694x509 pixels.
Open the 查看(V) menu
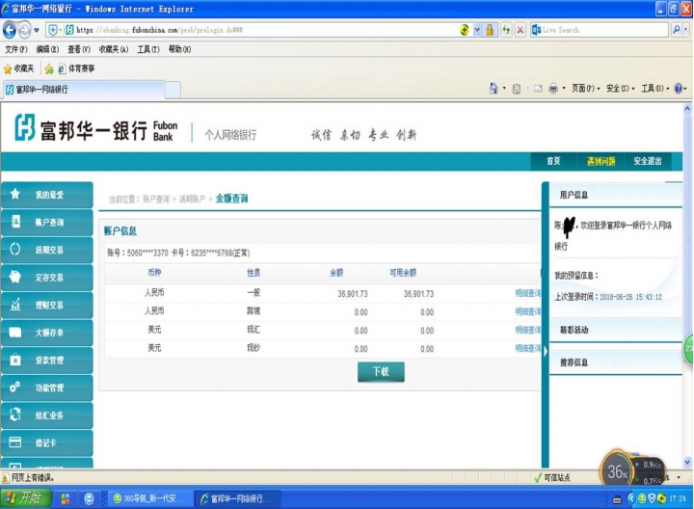click(x=79, y=49)
